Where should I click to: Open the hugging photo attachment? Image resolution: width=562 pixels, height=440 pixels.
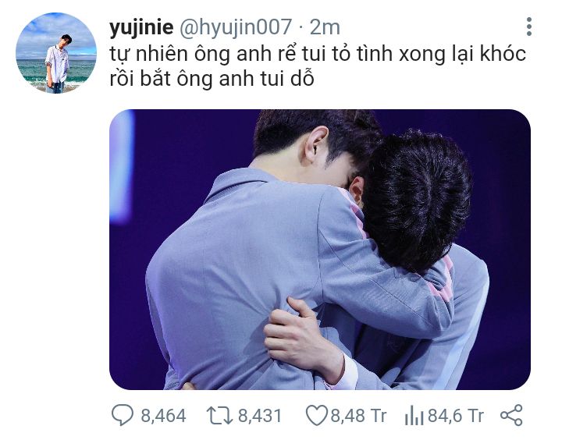(320, 250)
